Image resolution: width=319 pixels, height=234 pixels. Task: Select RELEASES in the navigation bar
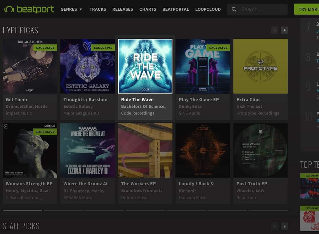click(x=123, y=9)
